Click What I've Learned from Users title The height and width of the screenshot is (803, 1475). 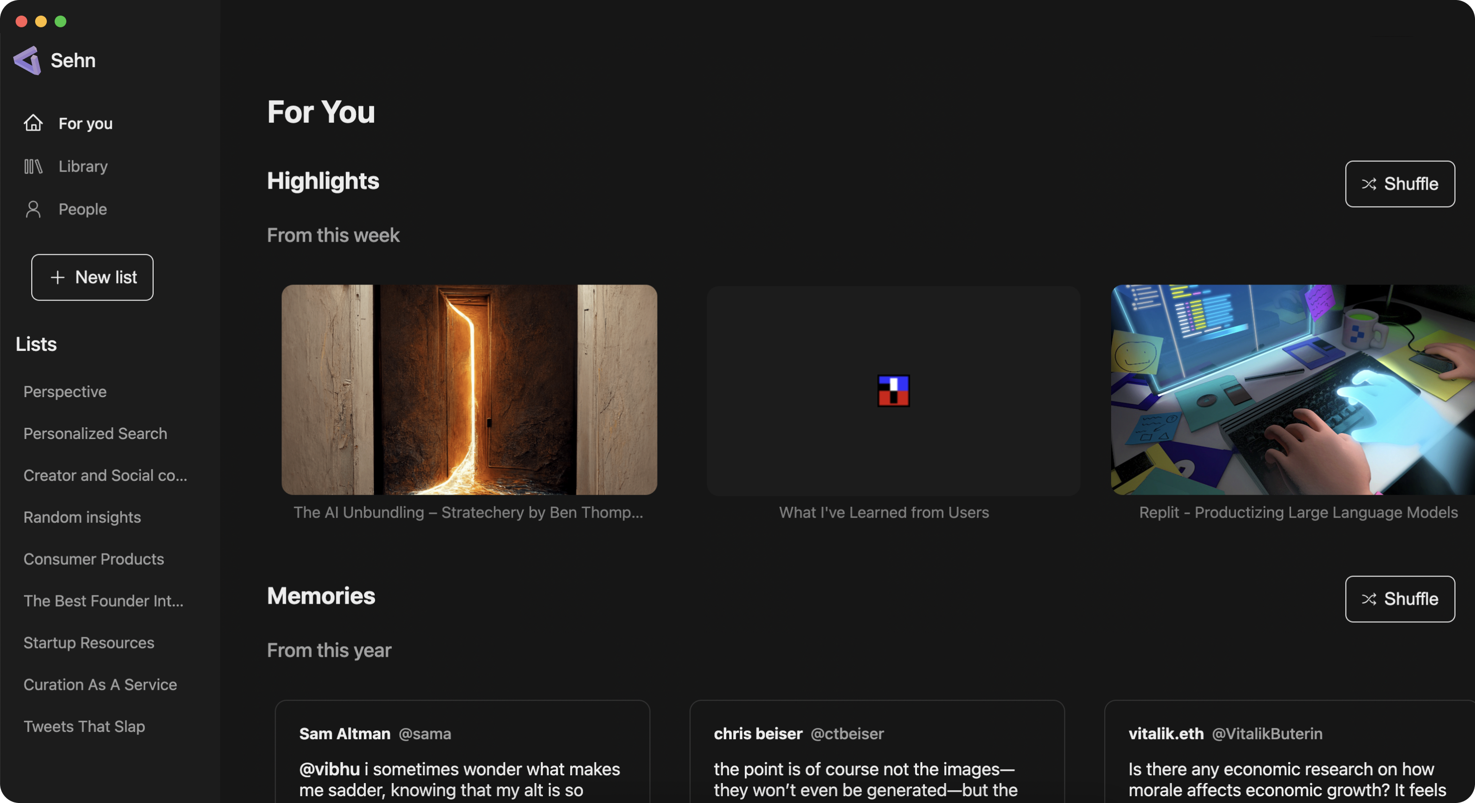pyautogui.click(x=883, y=513)
